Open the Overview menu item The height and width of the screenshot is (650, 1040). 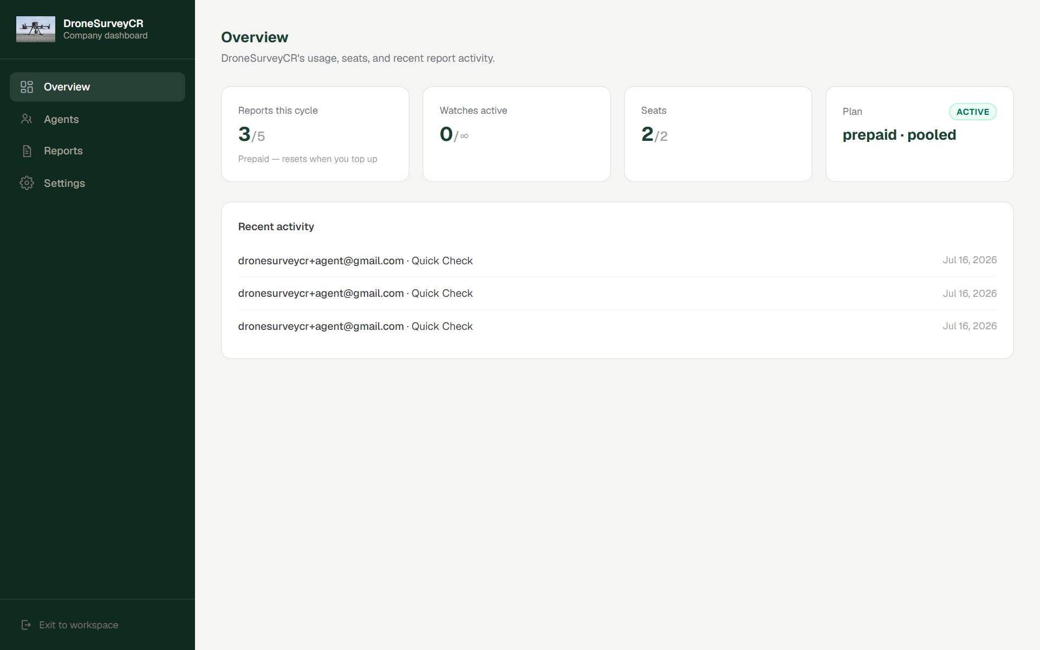(x=97, y=87)
